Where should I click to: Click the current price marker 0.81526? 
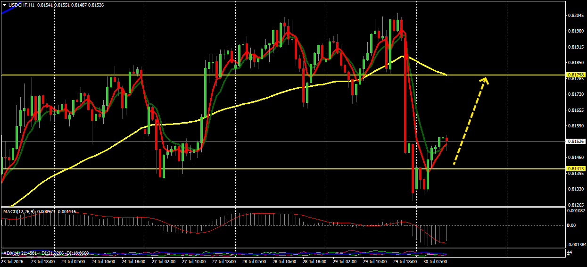576,141
